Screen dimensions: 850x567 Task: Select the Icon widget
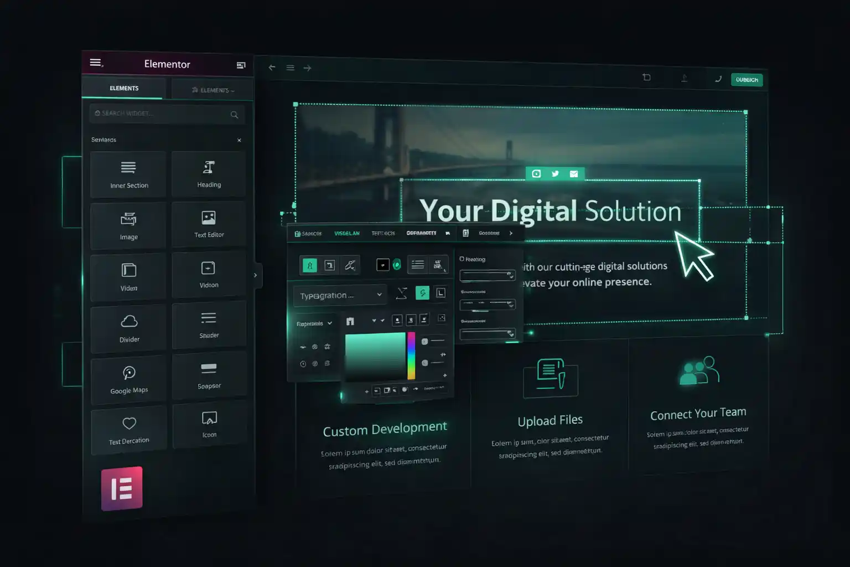pos(209,424)
